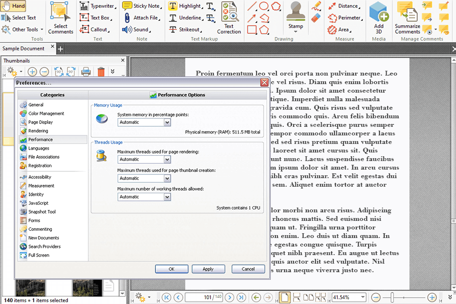Pick the Callout tool
This screenshot has width=456, height=304.
click(95, 29)
